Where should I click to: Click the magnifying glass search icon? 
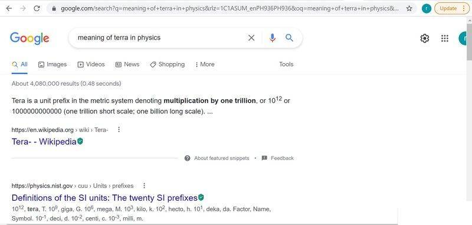pos(289,38)
